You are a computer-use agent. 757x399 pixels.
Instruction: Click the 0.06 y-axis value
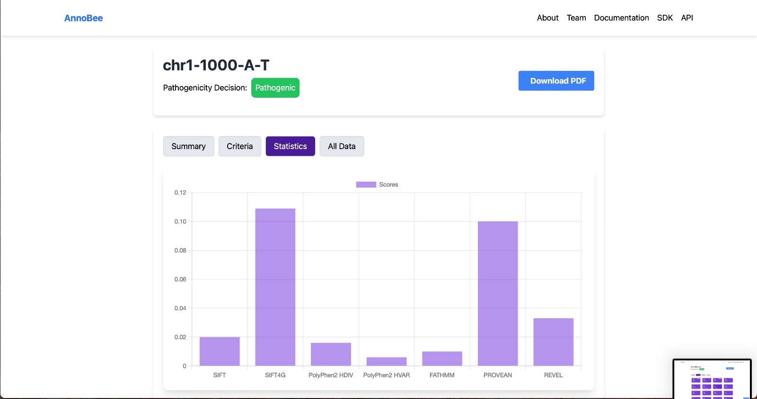[180, 279]
